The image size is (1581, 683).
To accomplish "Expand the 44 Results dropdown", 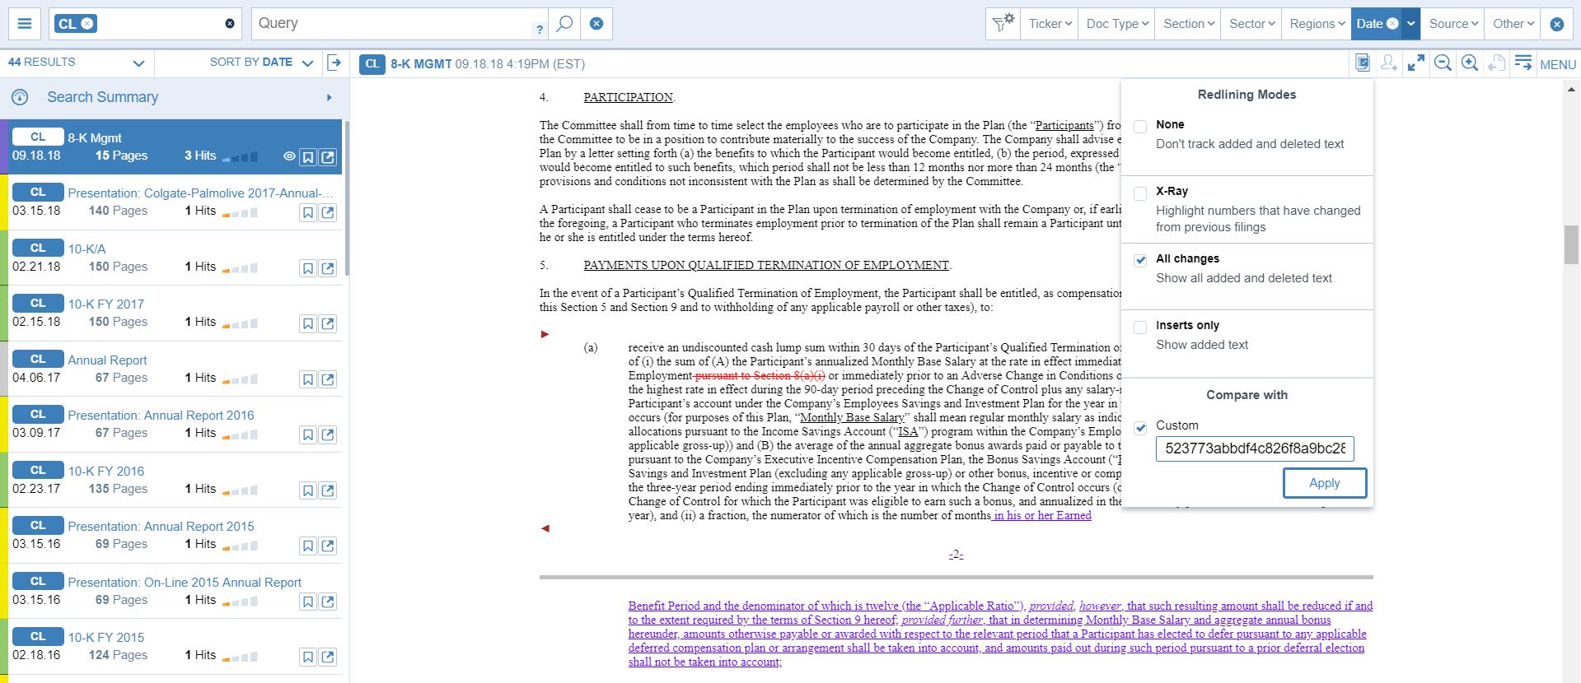I will tap(138, 63).
